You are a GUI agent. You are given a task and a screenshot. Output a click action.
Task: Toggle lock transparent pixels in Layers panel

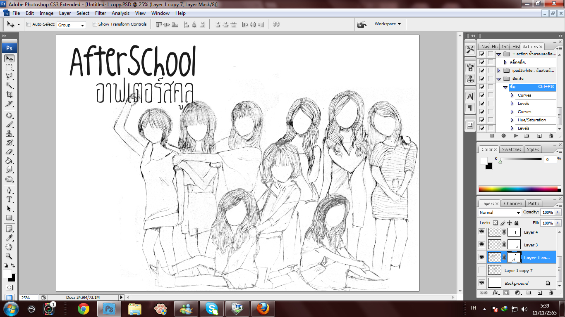(x=496, y=223)
